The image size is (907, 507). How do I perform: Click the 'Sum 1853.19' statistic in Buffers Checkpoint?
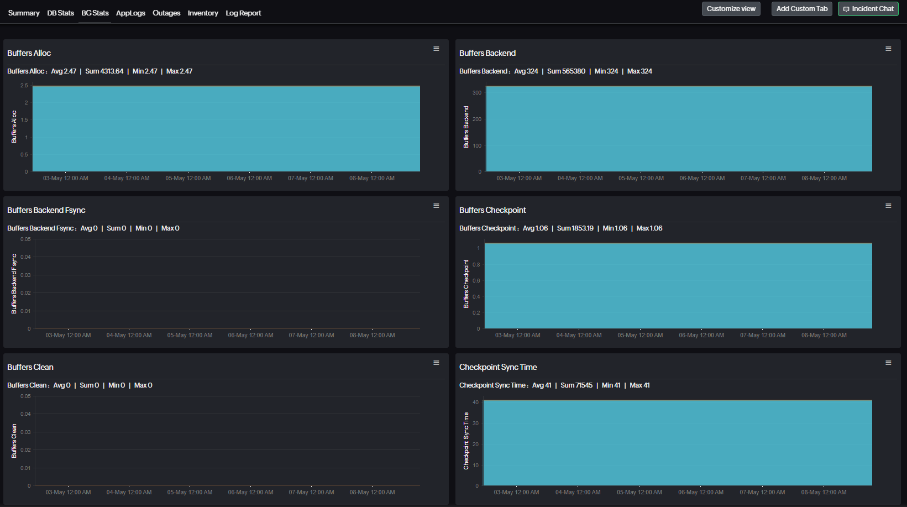tap(575, 228)
